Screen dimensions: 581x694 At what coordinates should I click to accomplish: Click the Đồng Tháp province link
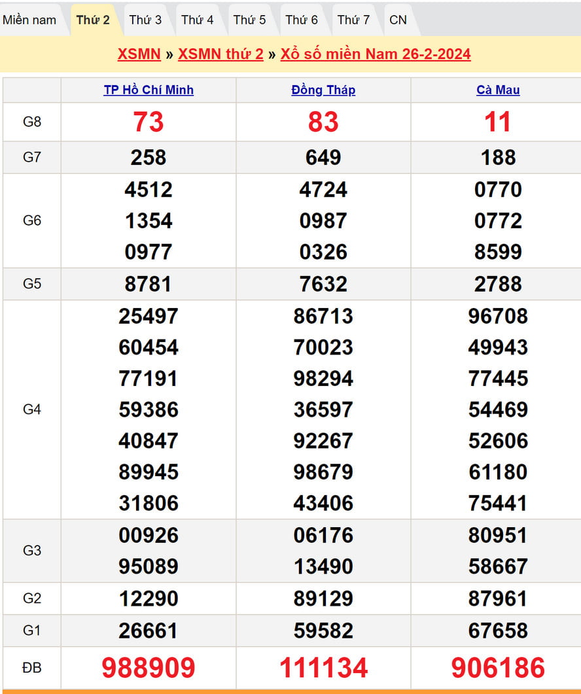coord(323,90)
